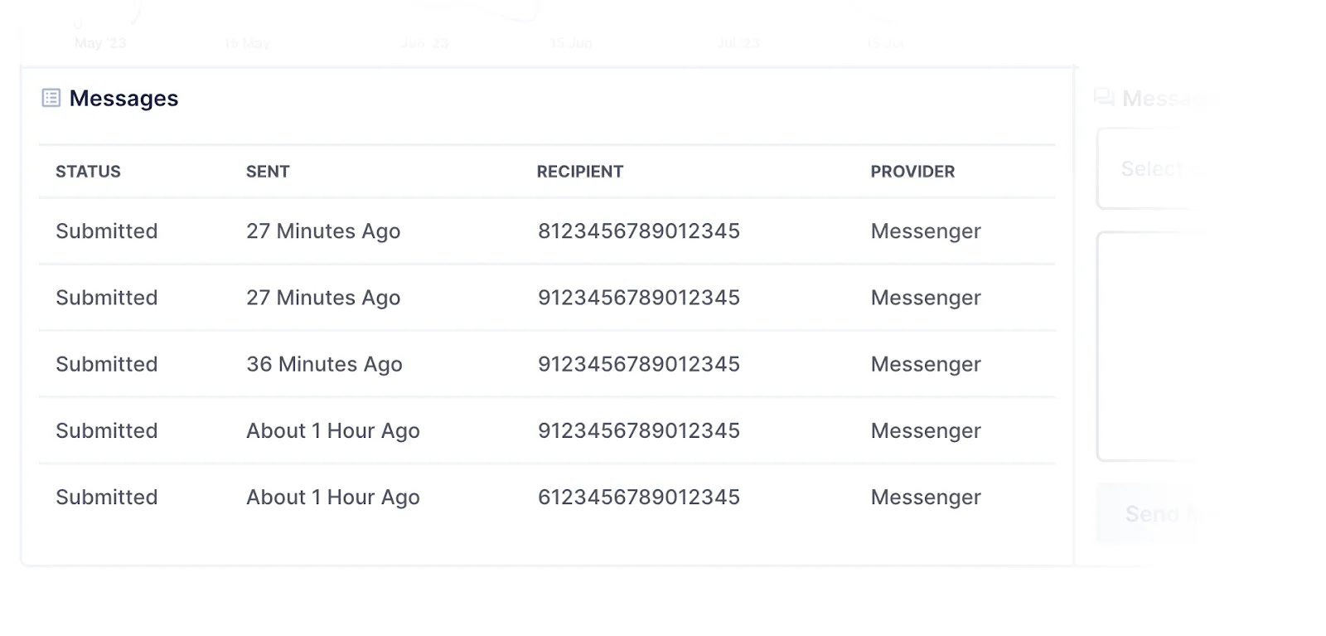Click recipient 6123456789012345 in the last row
1326x636 pixels.
(638, 497)
